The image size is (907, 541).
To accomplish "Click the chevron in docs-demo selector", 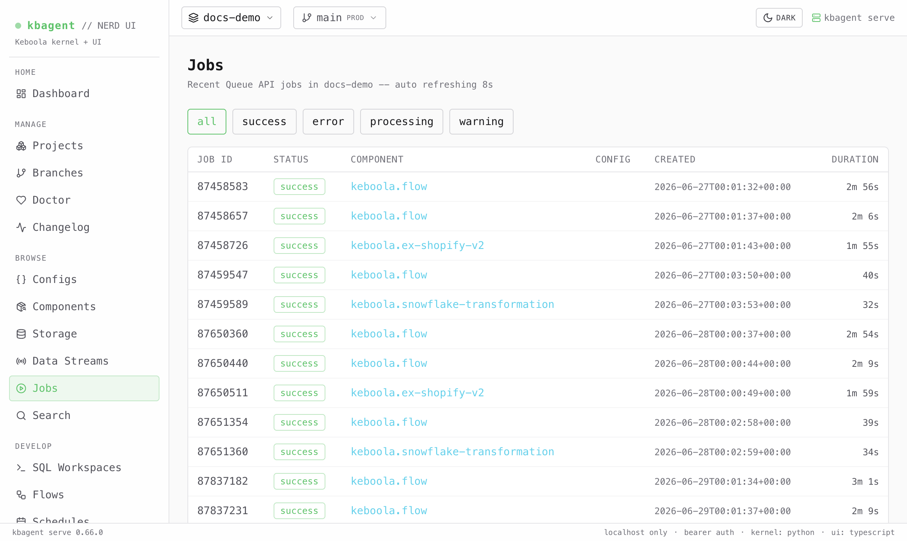I will 270,18.
